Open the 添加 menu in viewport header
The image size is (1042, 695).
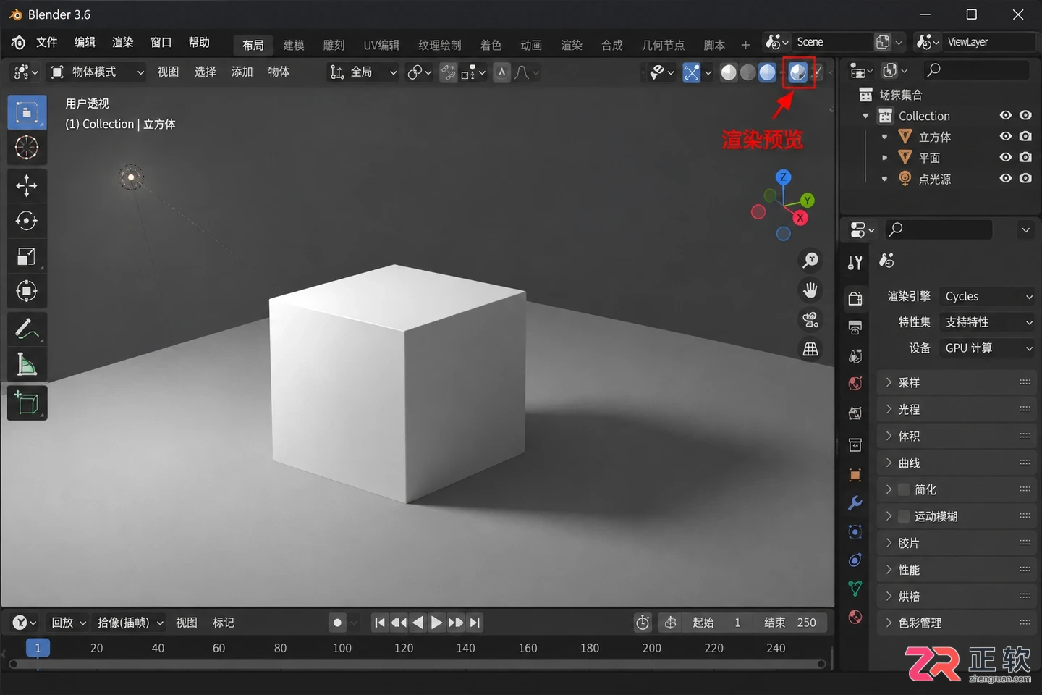point(242,72)
